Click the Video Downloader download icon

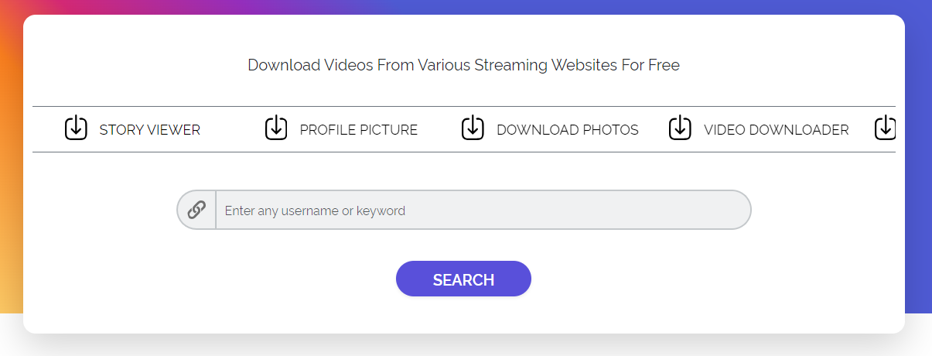click(680, 128)
